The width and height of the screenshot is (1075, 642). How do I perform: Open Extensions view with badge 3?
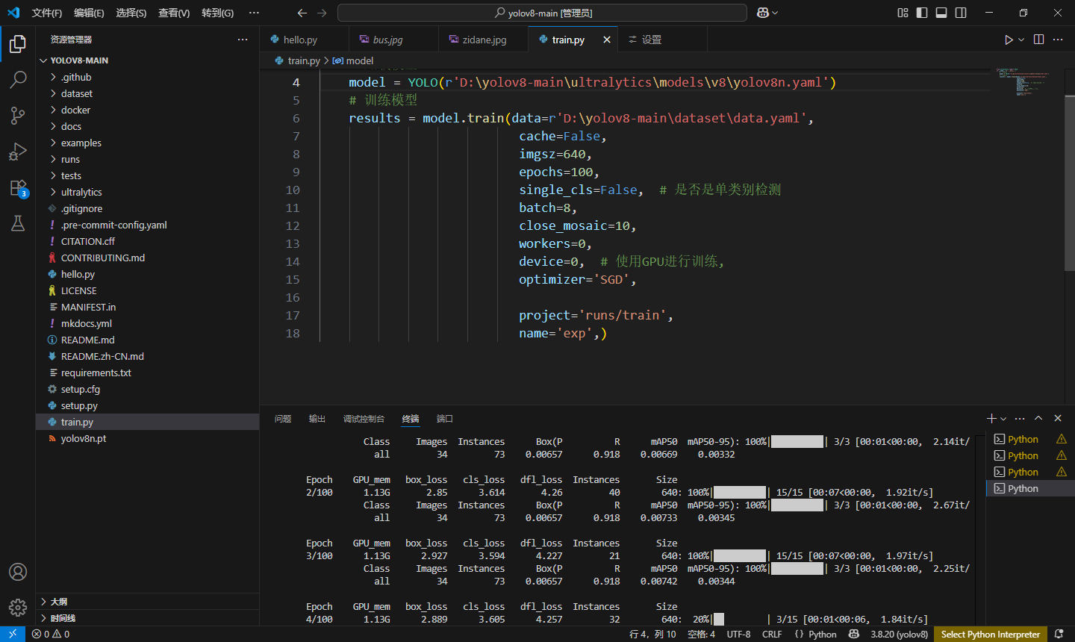pyautogui.click(x=18, y=187)
